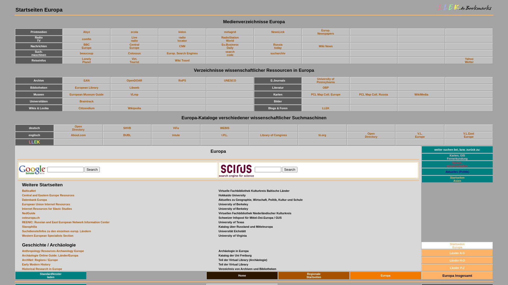The height and width of the screenshot is (285, 508).
Task: Click the Search button next to Scirus
Action: point(289,169)
